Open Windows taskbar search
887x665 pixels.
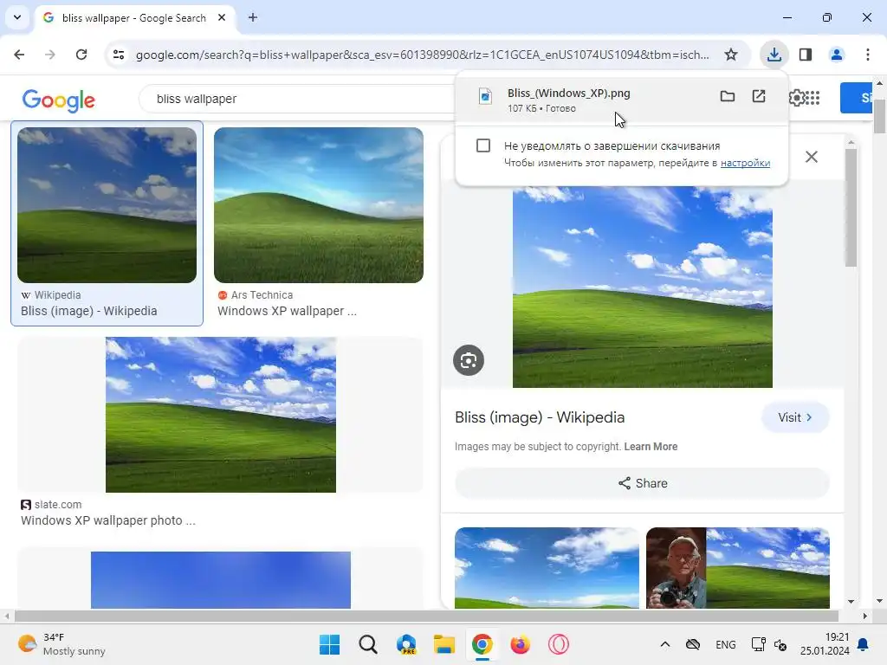367,644
